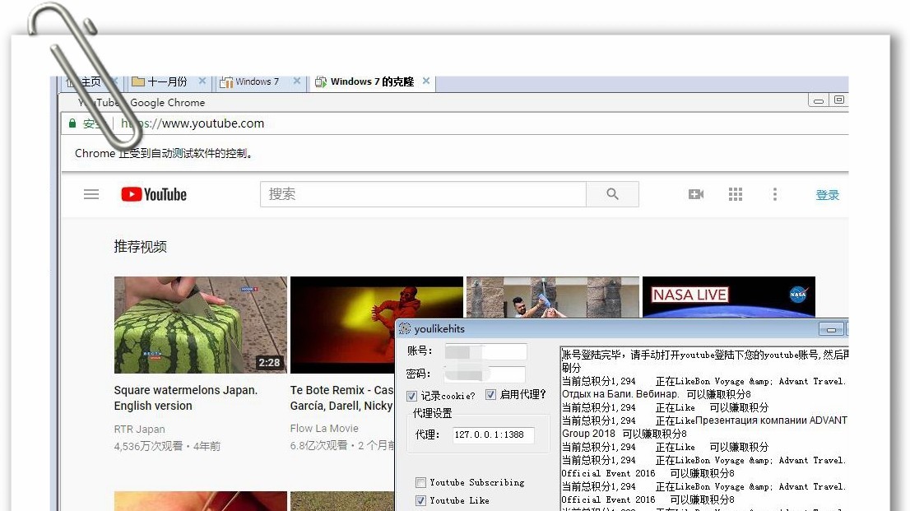
Task: Click the 推荐视频 heading
Action: click(141, 247)
